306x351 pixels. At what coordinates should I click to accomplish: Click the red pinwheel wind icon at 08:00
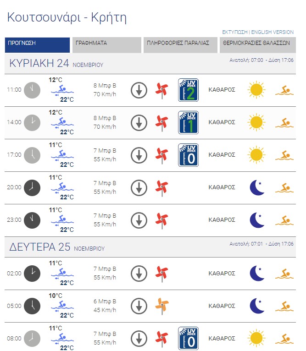coord(161,339)
